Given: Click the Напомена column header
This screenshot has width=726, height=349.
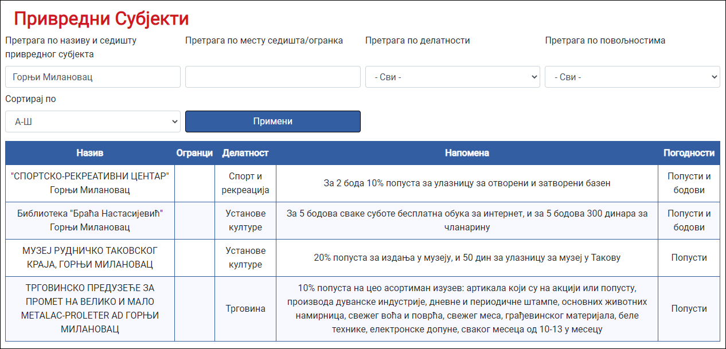Looking at the screenshot, I should (467, 153).
